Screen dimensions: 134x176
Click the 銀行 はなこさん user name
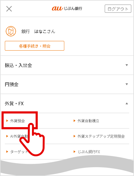tap(38, 32)
